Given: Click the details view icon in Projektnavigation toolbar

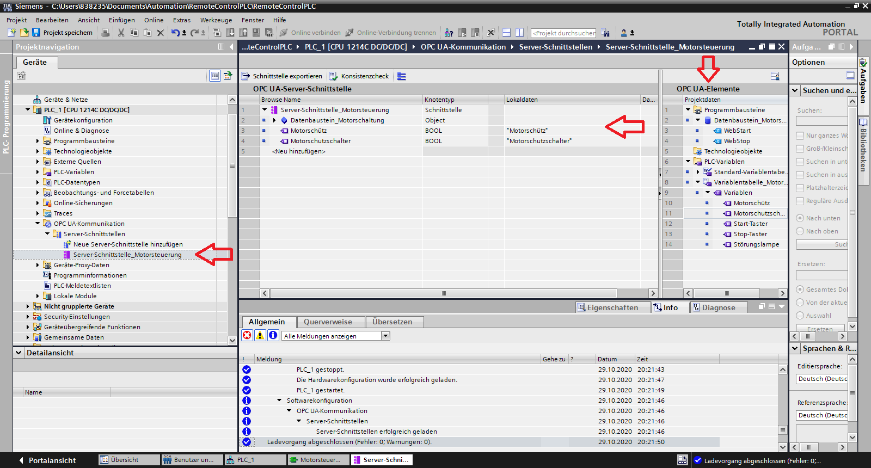Looking at the screenshot, I should [215, 76].
